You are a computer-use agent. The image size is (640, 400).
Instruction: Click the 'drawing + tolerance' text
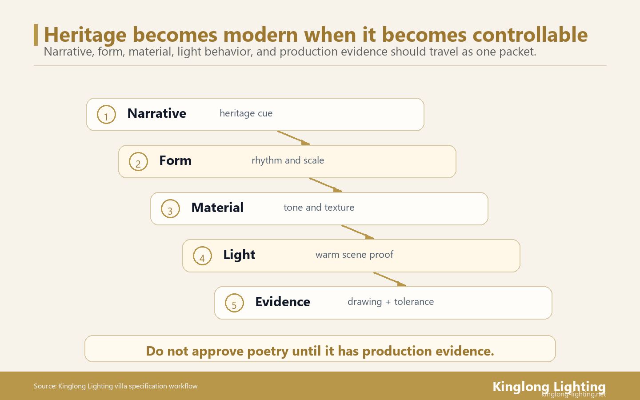coord(391,302)
